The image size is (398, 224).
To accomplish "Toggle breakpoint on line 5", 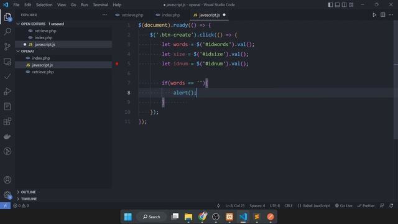I will (x=117, y=63).
